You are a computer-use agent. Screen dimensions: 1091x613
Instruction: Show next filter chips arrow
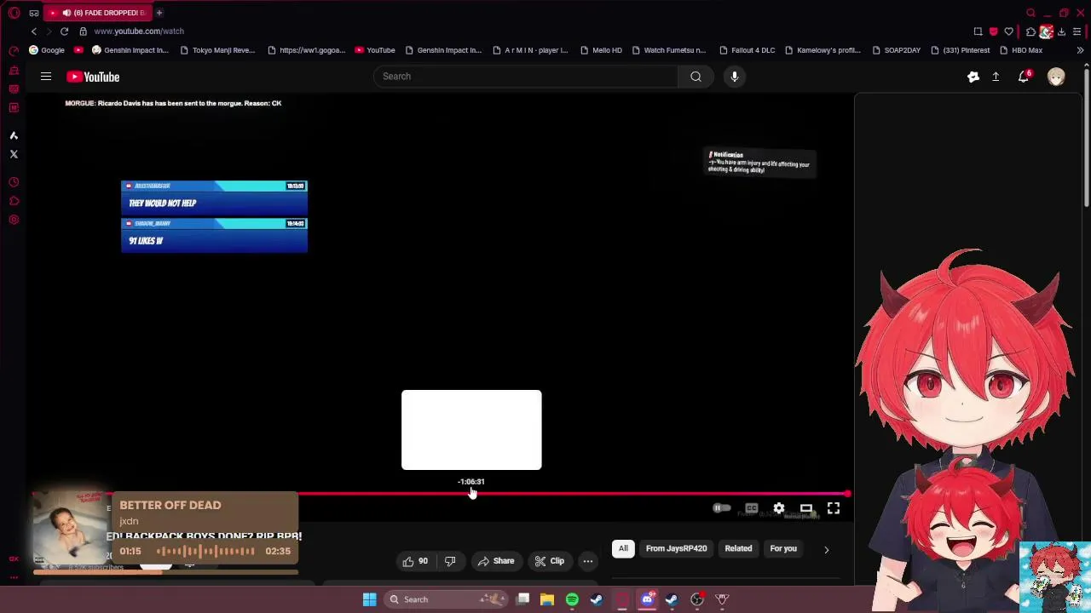click(x=826, y=549)
